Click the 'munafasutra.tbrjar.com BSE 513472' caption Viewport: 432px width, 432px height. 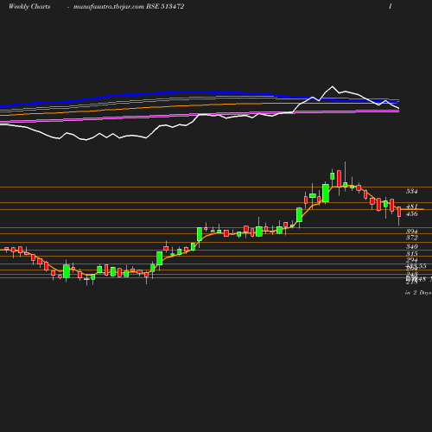coord(129,6)
